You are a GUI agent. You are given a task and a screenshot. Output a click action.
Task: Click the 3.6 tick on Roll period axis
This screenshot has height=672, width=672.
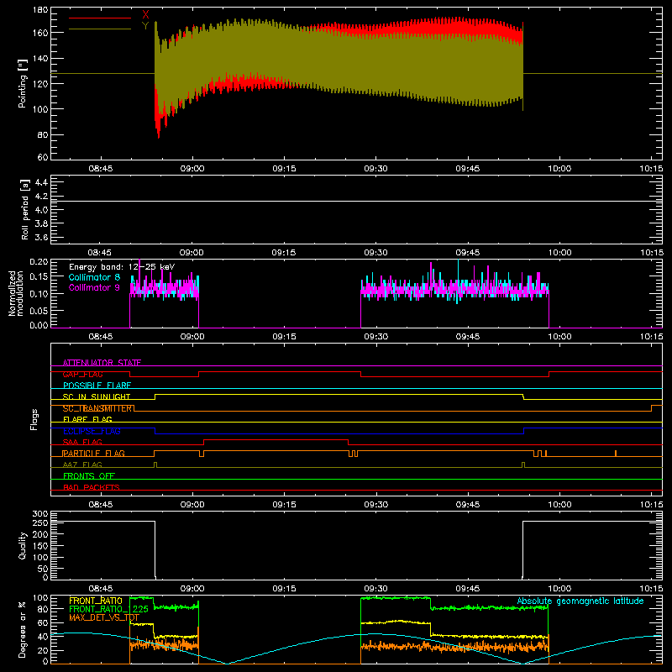point(41,238)
